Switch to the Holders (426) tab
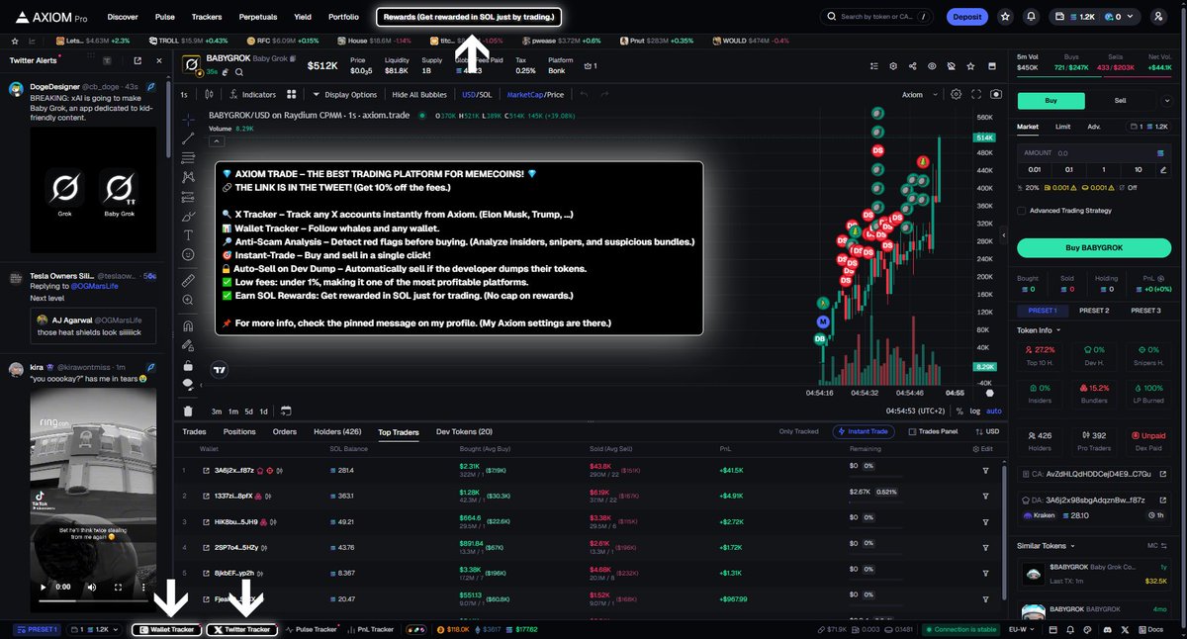1187x639 pixels. click(337, 432)
